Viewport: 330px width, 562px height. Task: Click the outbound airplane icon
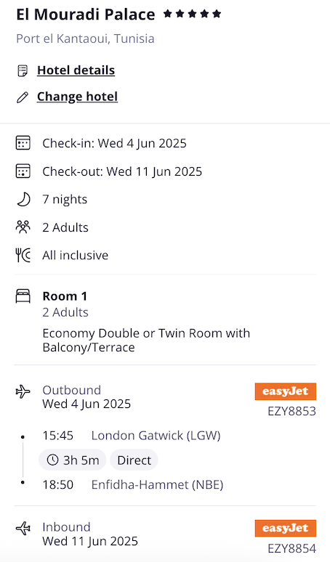(x=23, y=391)
